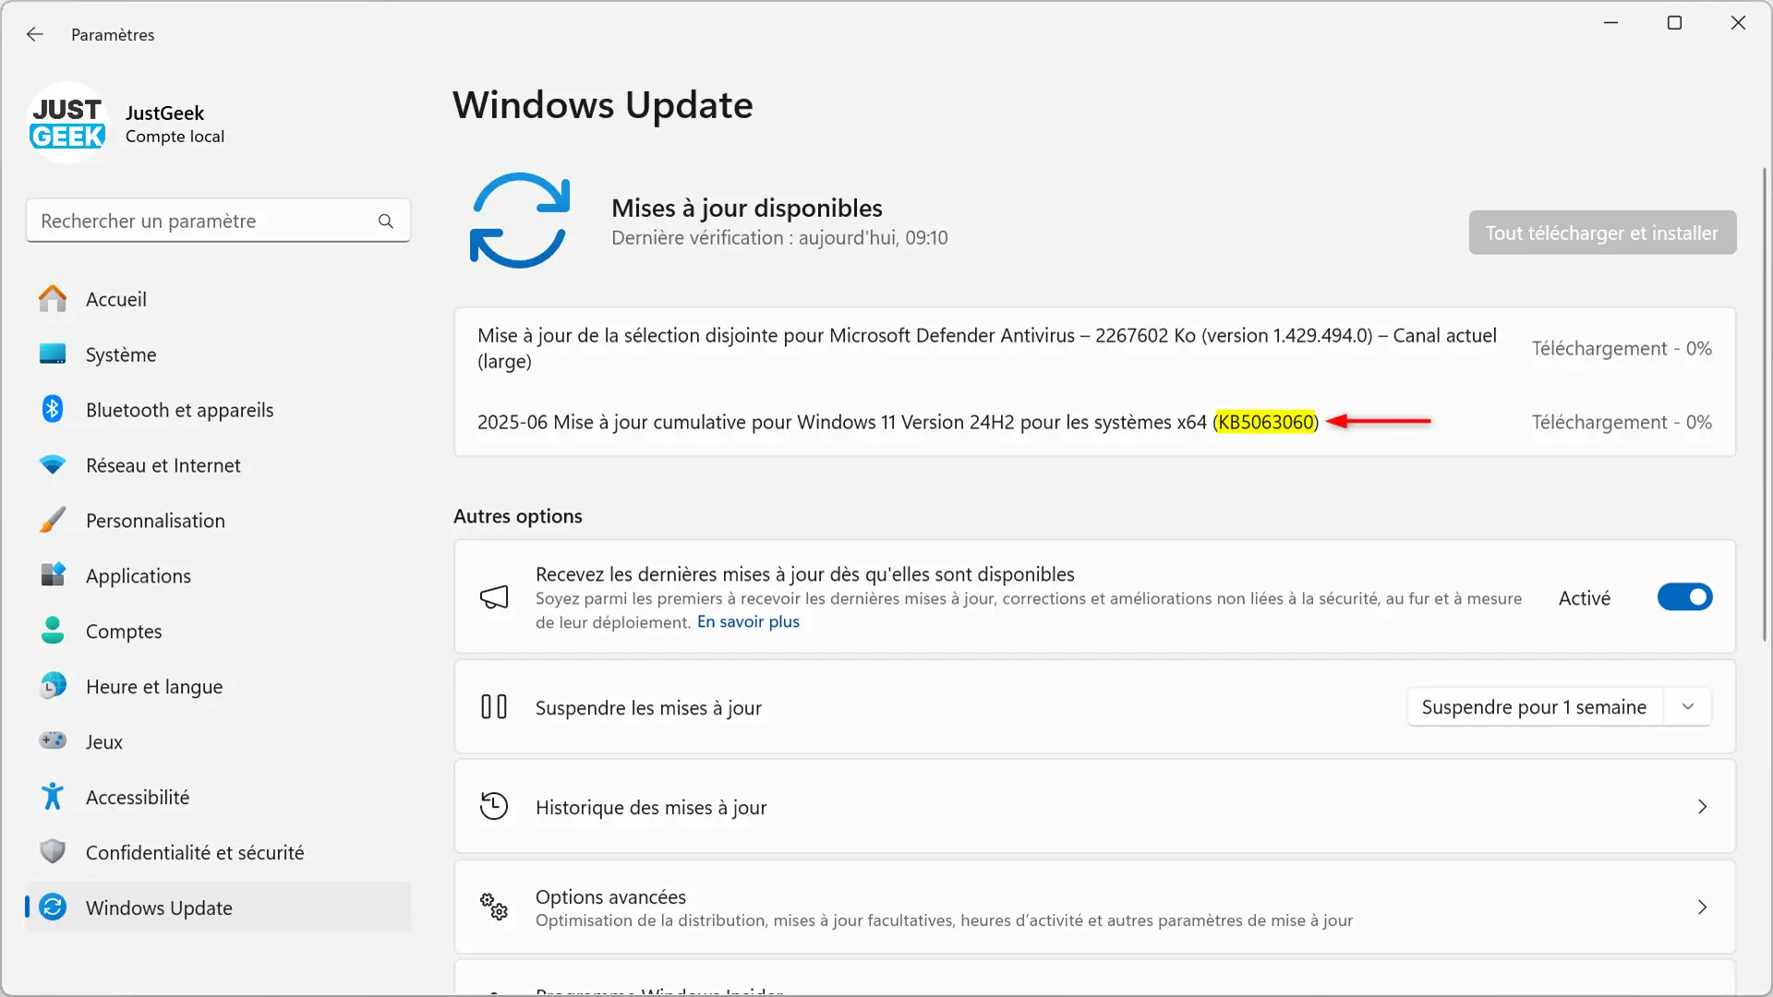Viewport: 1773px width, 997px height.
Task: Click the back arrow icon
Action: [x=35, y=34]
